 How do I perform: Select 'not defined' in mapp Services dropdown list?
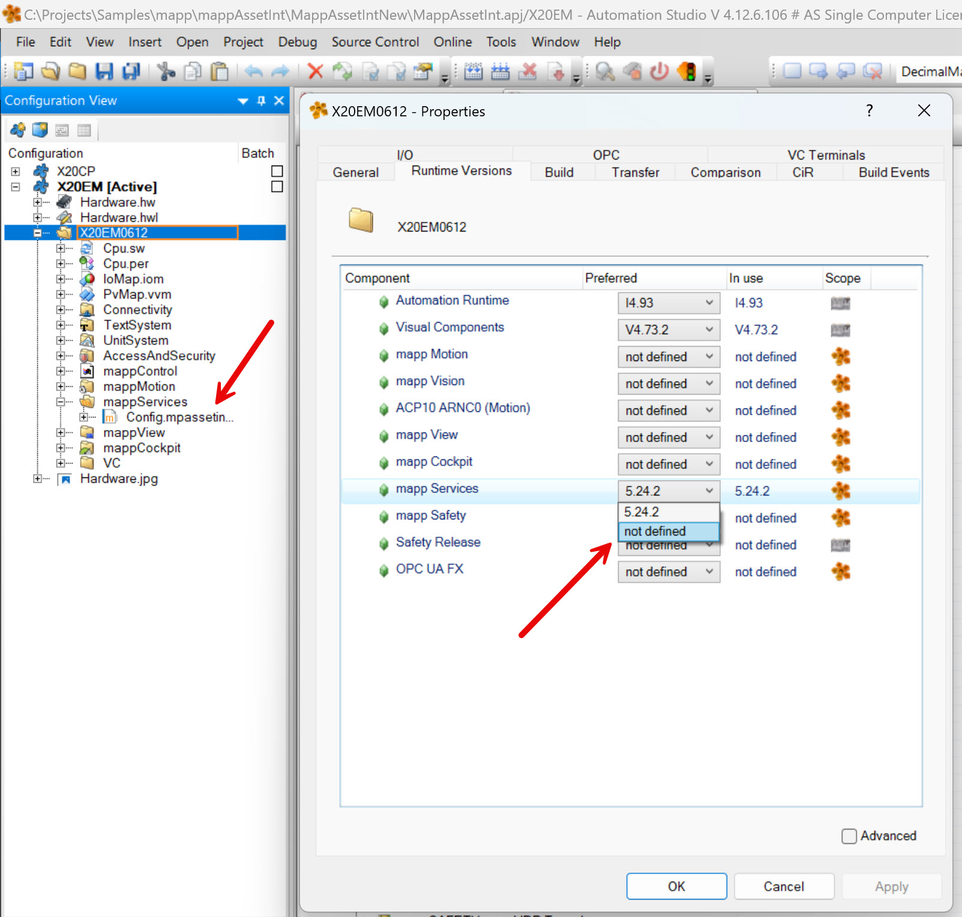tap(669, 531)
